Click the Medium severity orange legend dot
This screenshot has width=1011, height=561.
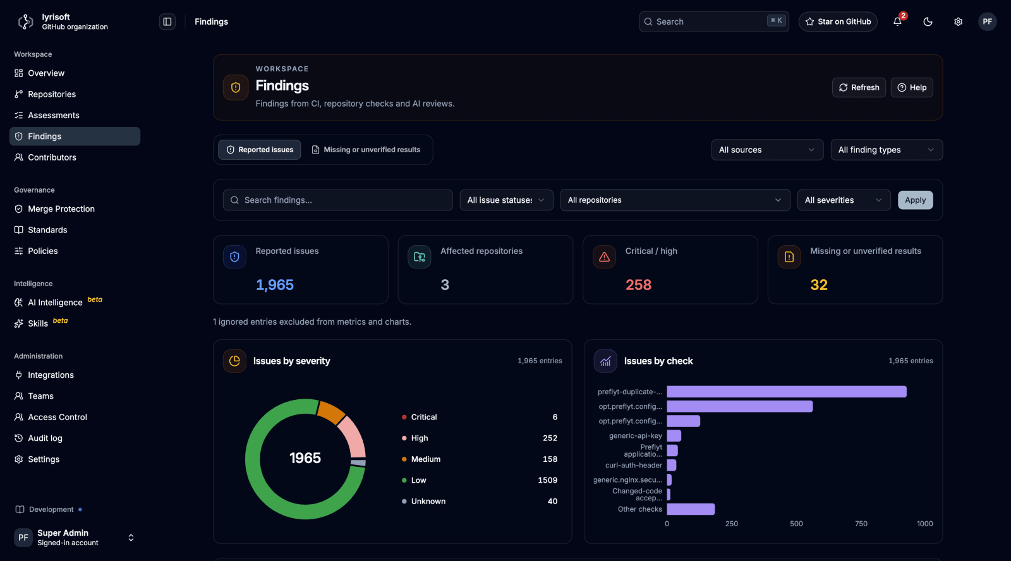(404, 459)
